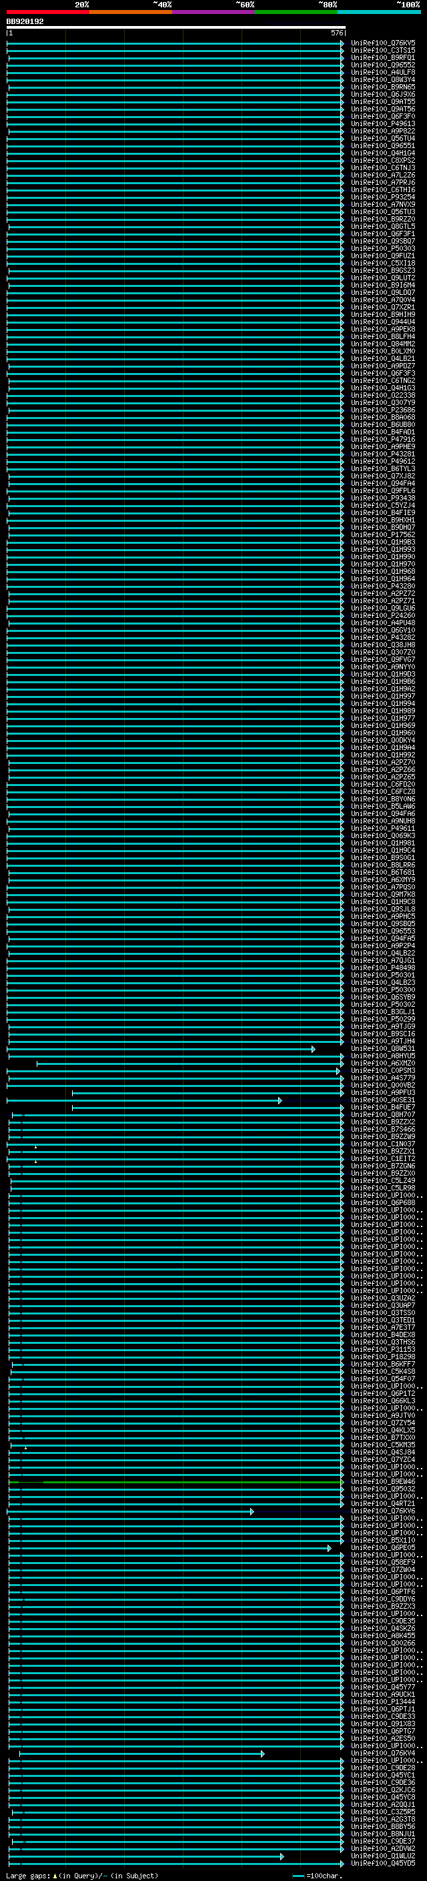The height and width of the screenshot is (1881, 427).
Task: Select hit UniRef100_A9P822
Action: click(x=383, y=131)
